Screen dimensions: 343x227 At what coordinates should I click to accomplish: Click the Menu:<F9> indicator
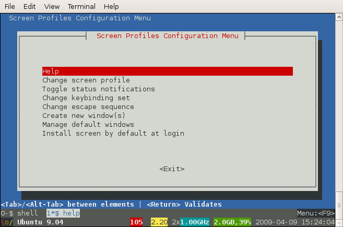[x=316, y=213]
